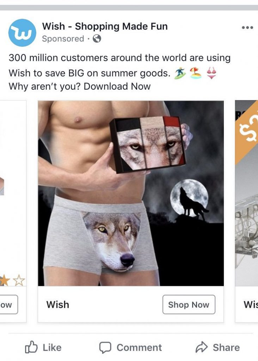This screenshot has height=361, width=258.
Task: Click the Sponsored label
Action: point(63,39)
